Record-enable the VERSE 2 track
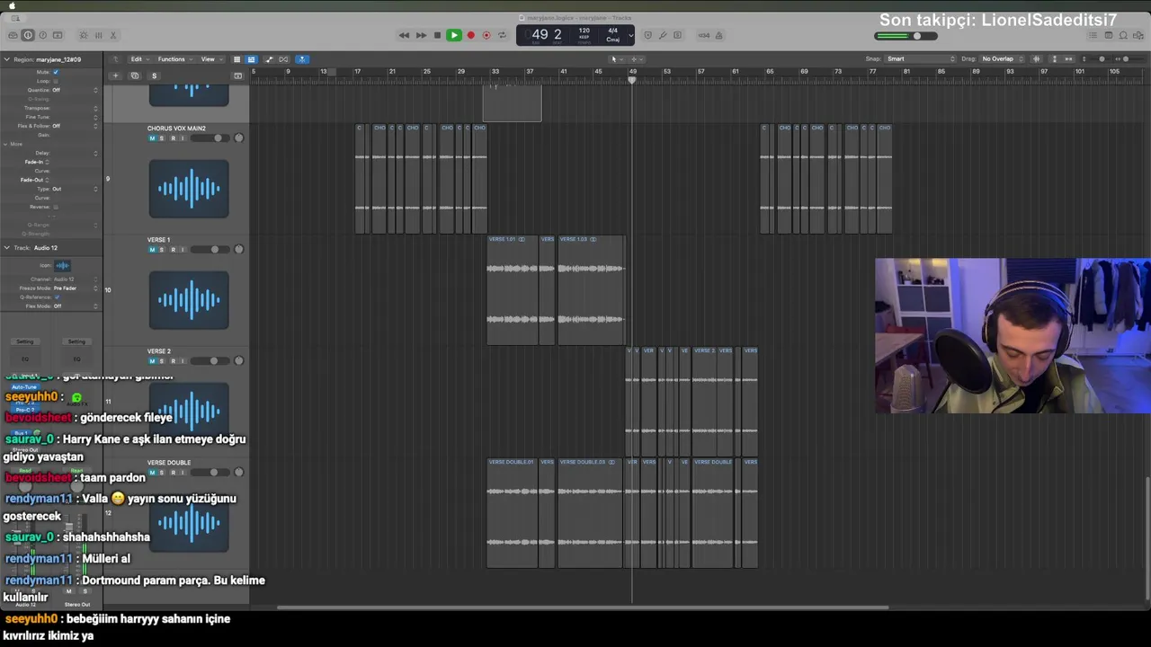This screenshot has width=1151, height=647. tap(173, 361)
